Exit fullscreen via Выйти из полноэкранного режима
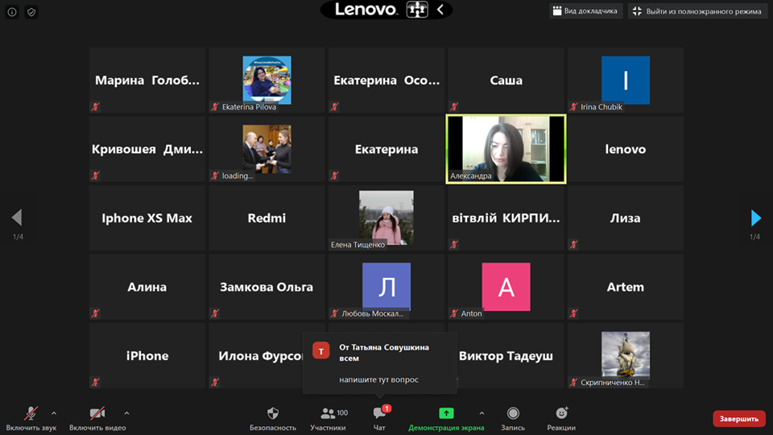Image resolution: width=773 pixels, height=435 pixels. pos(697,10)
